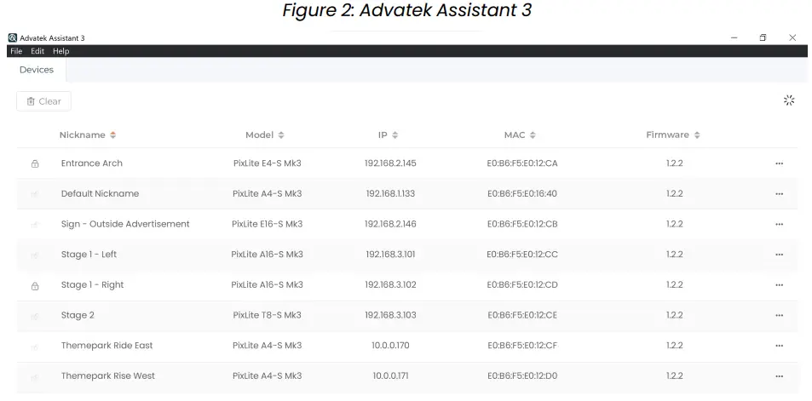812x401 pixels.
Task: Open the three-dot menu for Default Nickname
Action: tap(779, 194)
